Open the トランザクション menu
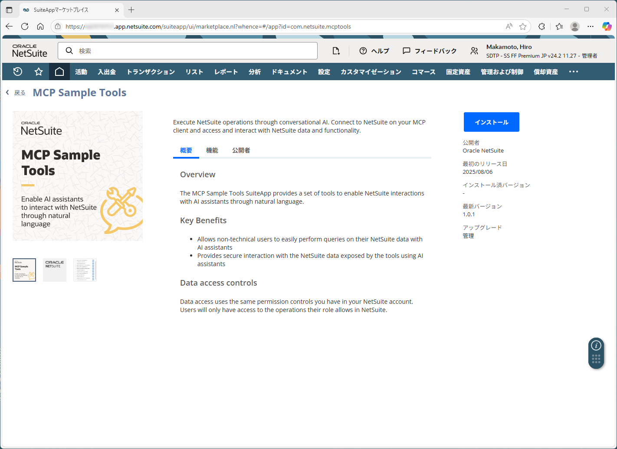This screenshot has height=449, width=617. [x=151, y=72]
